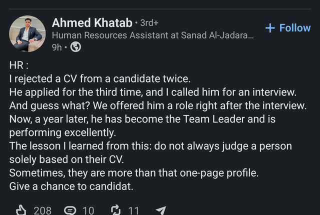The image size is (320, 215).
Task: Click the "Give a chance to candidat." line
Action: pyautogui.click(x=71, y=186)
